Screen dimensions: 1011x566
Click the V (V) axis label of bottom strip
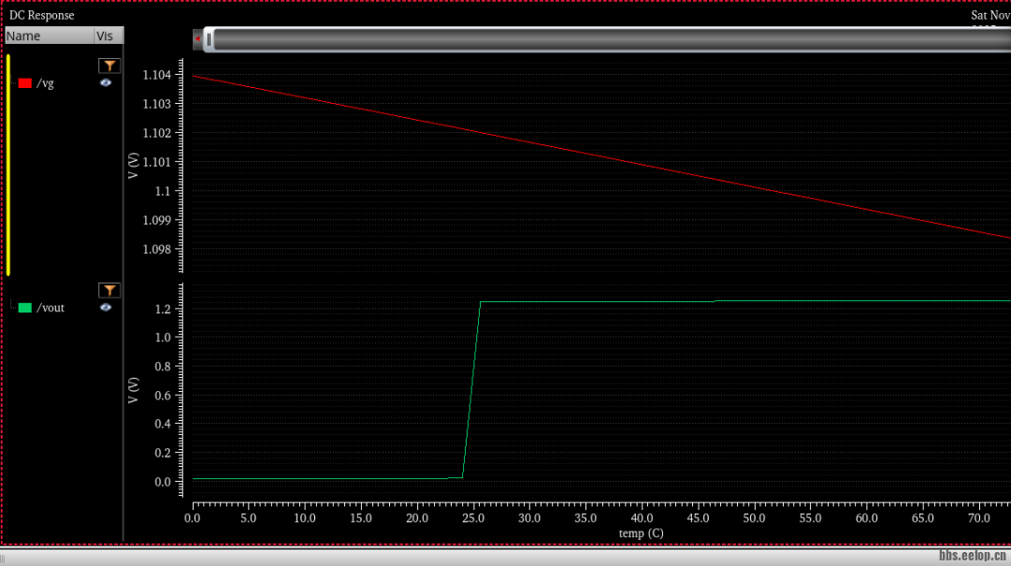click(134, 390)
